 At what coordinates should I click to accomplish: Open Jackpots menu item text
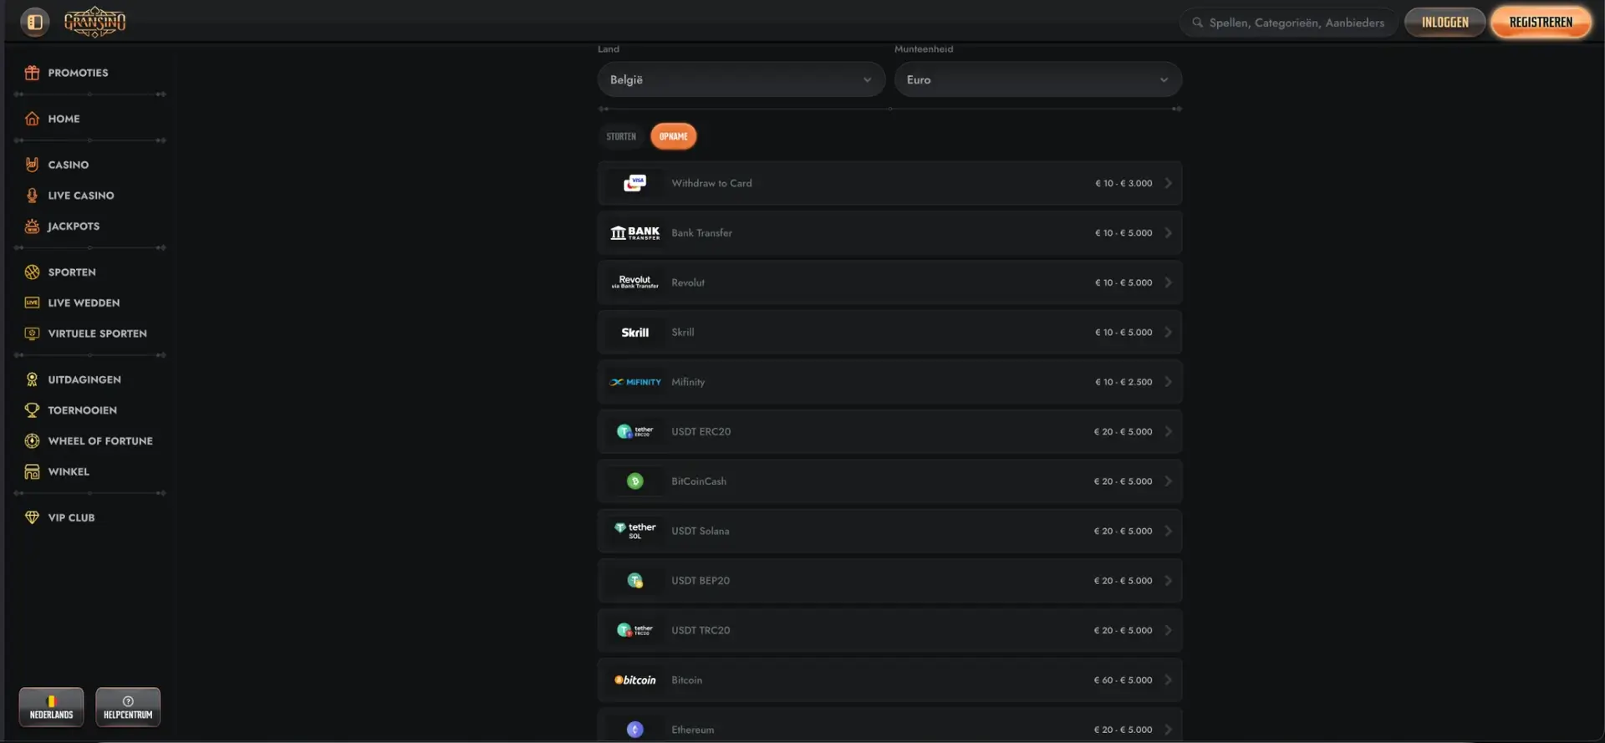coord(74,226)
